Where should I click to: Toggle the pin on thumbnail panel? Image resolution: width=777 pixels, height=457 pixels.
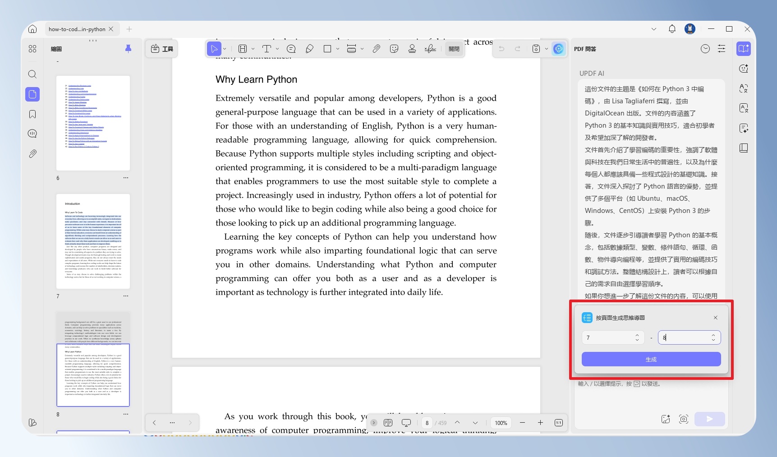[128, 49]
